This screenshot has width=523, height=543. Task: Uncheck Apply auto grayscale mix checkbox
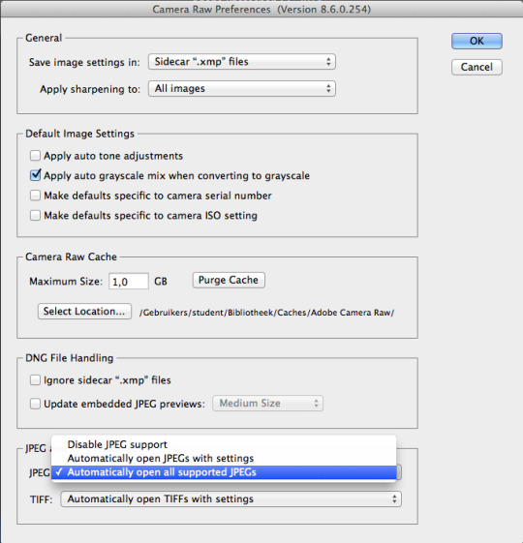pyautogui.click(x=35, y=175)
